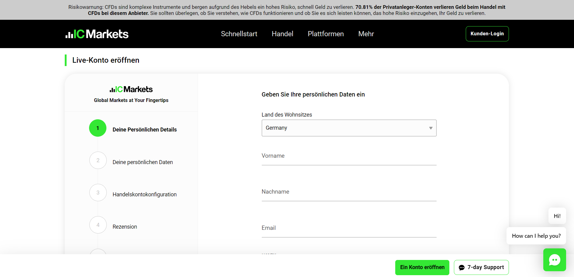Expand the Land des Wohnsitzes dropdown arrow
The width and height of the screenshot is (574, 277).
(x=431, y=128)
